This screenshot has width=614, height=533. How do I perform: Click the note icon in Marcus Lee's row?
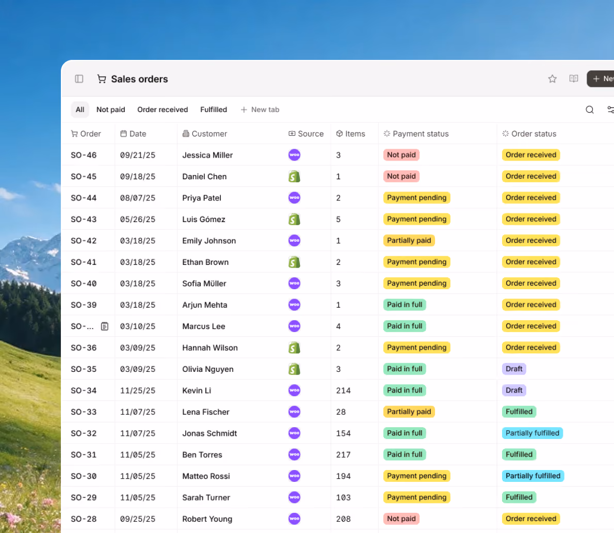105,326
